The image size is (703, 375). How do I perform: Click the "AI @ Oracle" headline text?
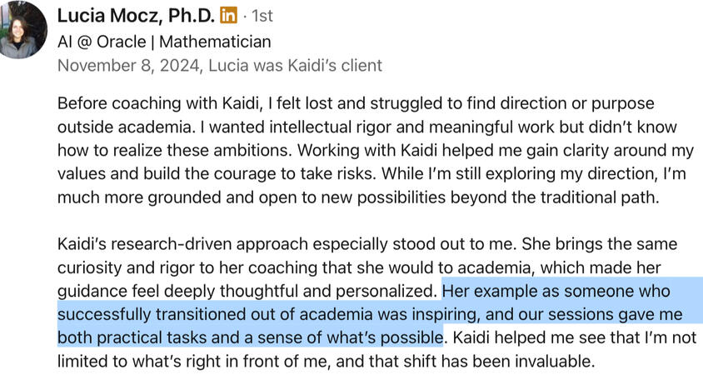(103, 40)
